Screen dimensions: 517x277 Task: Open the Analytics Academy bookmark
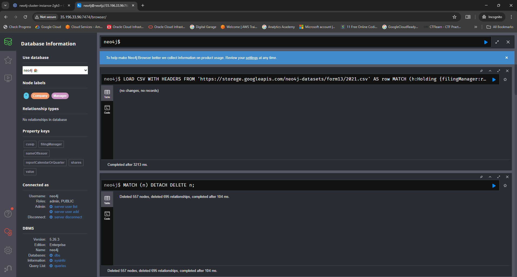pos(279,27)
